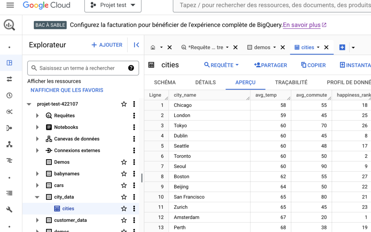Click N'AFFICHER QUE LES FAVORIS
371x232 pixels.
coord(67,90)
